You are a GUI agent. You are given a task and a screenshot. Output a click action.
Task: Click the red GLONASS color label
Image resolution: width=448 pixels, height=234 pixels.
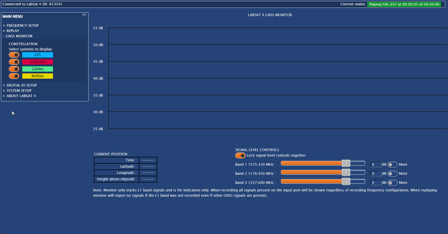(38, 62)
